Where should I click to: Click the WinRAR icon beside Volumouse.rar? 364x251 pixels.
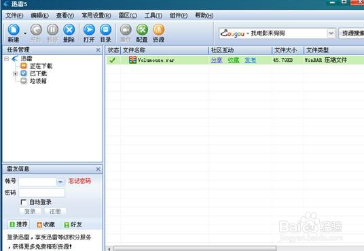pos(132,60)
